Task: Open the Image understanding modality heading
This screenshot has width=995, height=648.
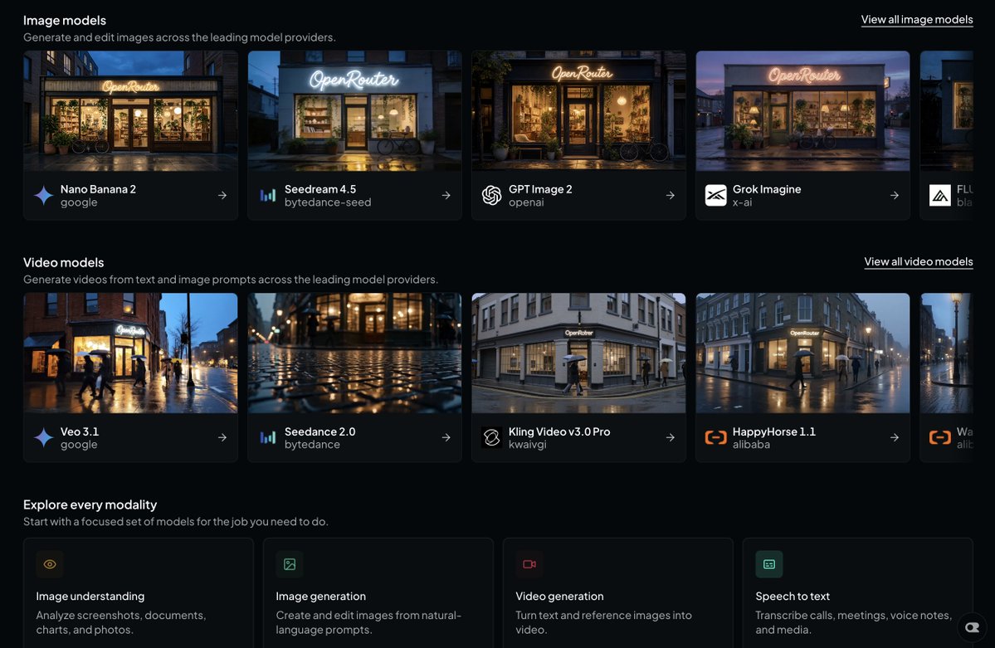Action: [x=90, y=596]
